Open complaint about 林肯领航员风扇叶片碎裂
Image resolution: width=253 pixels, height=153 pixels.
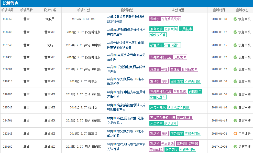(x=126, y=19)
